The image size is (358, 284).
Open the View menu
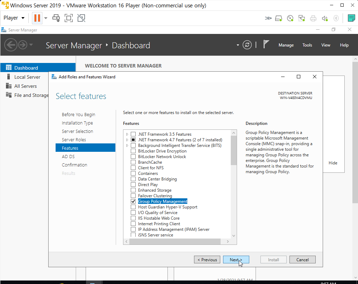(325, 45)
